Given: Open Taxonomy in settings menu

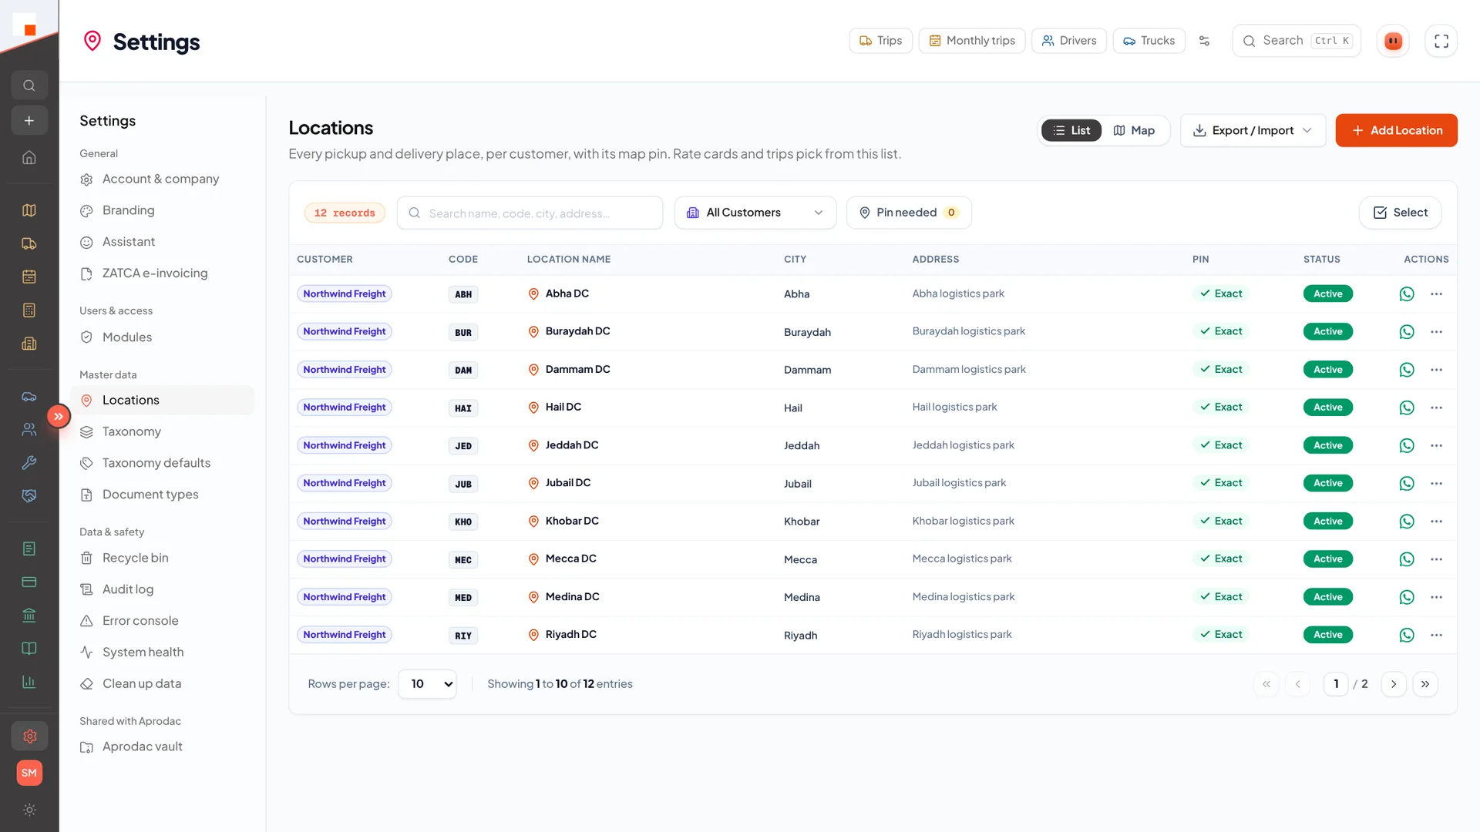Looking at the screenshot, I should (x=132, y=431).
